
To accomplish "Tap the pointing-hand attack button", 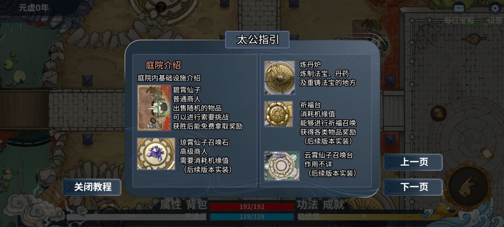I will point(469,186).
